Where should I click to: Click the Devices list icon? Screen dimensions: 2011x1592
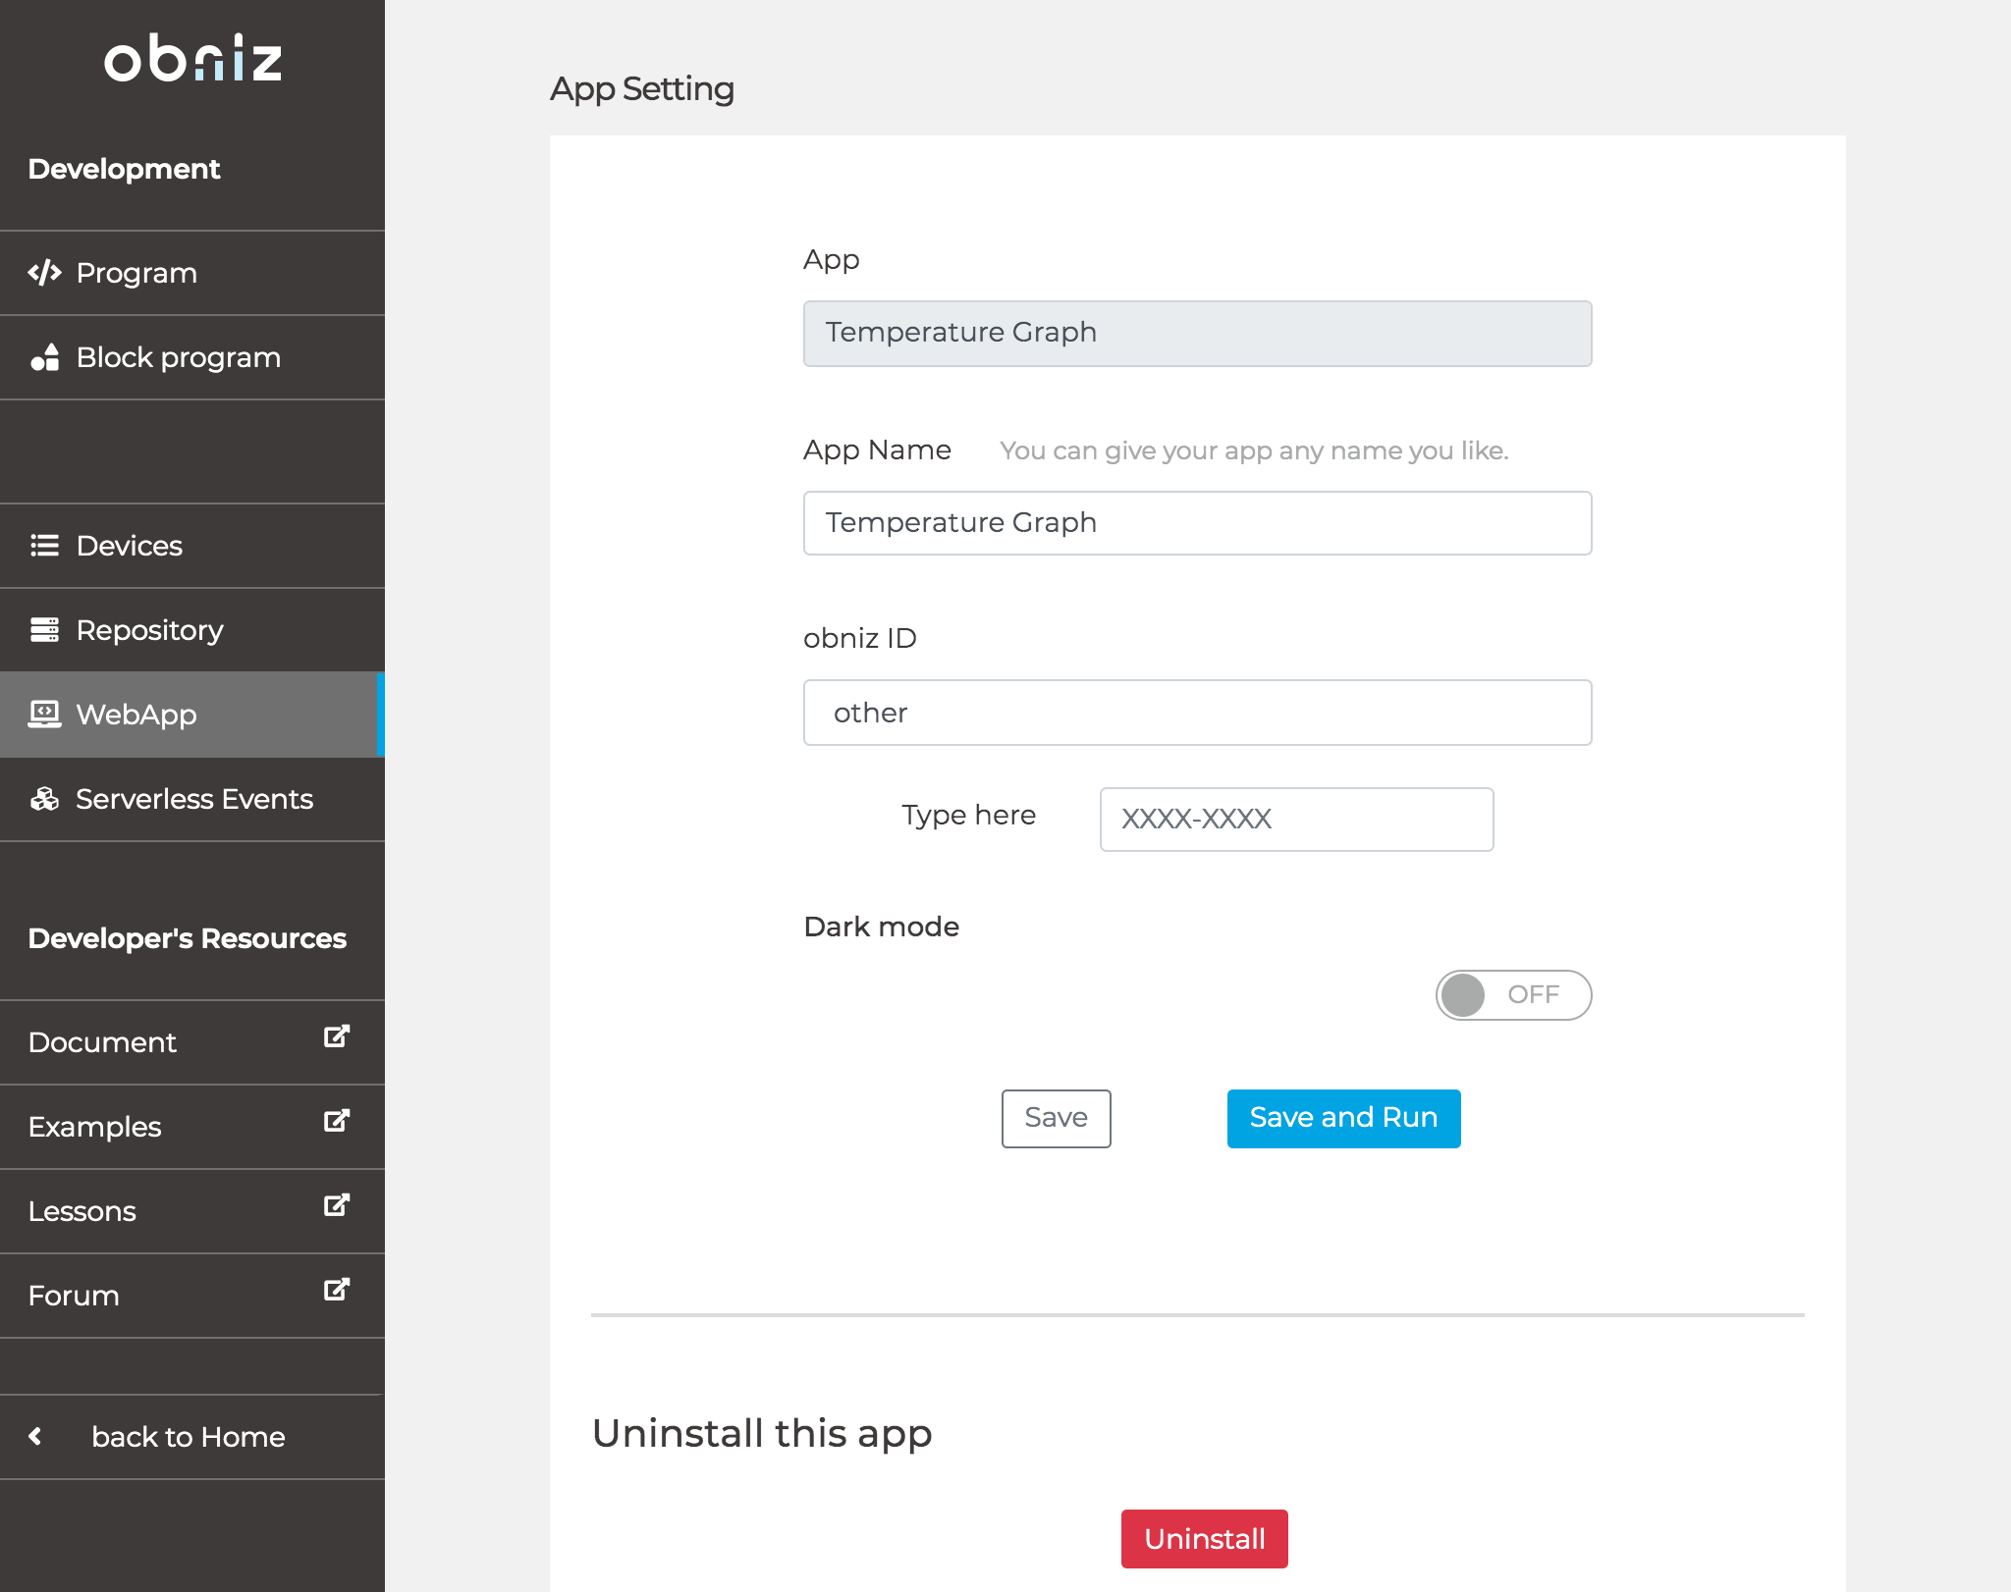point(44,546)
